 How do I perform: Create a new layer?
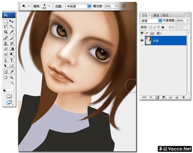coord(177,97)
